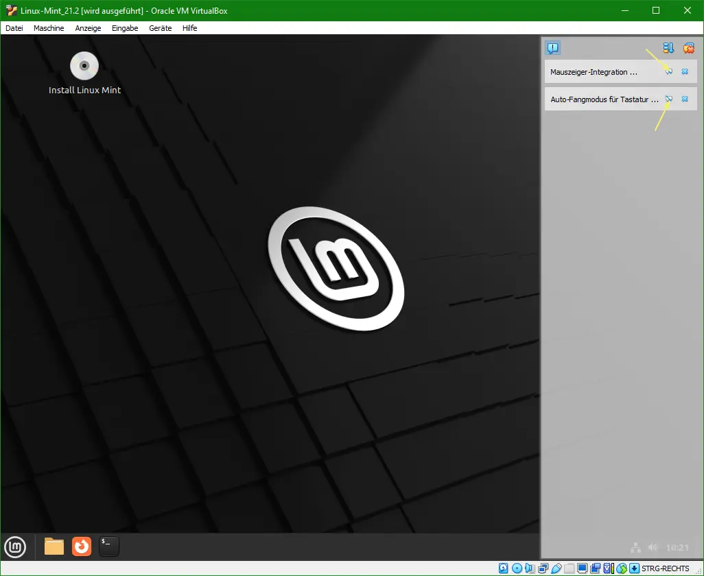Close the Mauszeiger-Integration notification

pos(685,71)
